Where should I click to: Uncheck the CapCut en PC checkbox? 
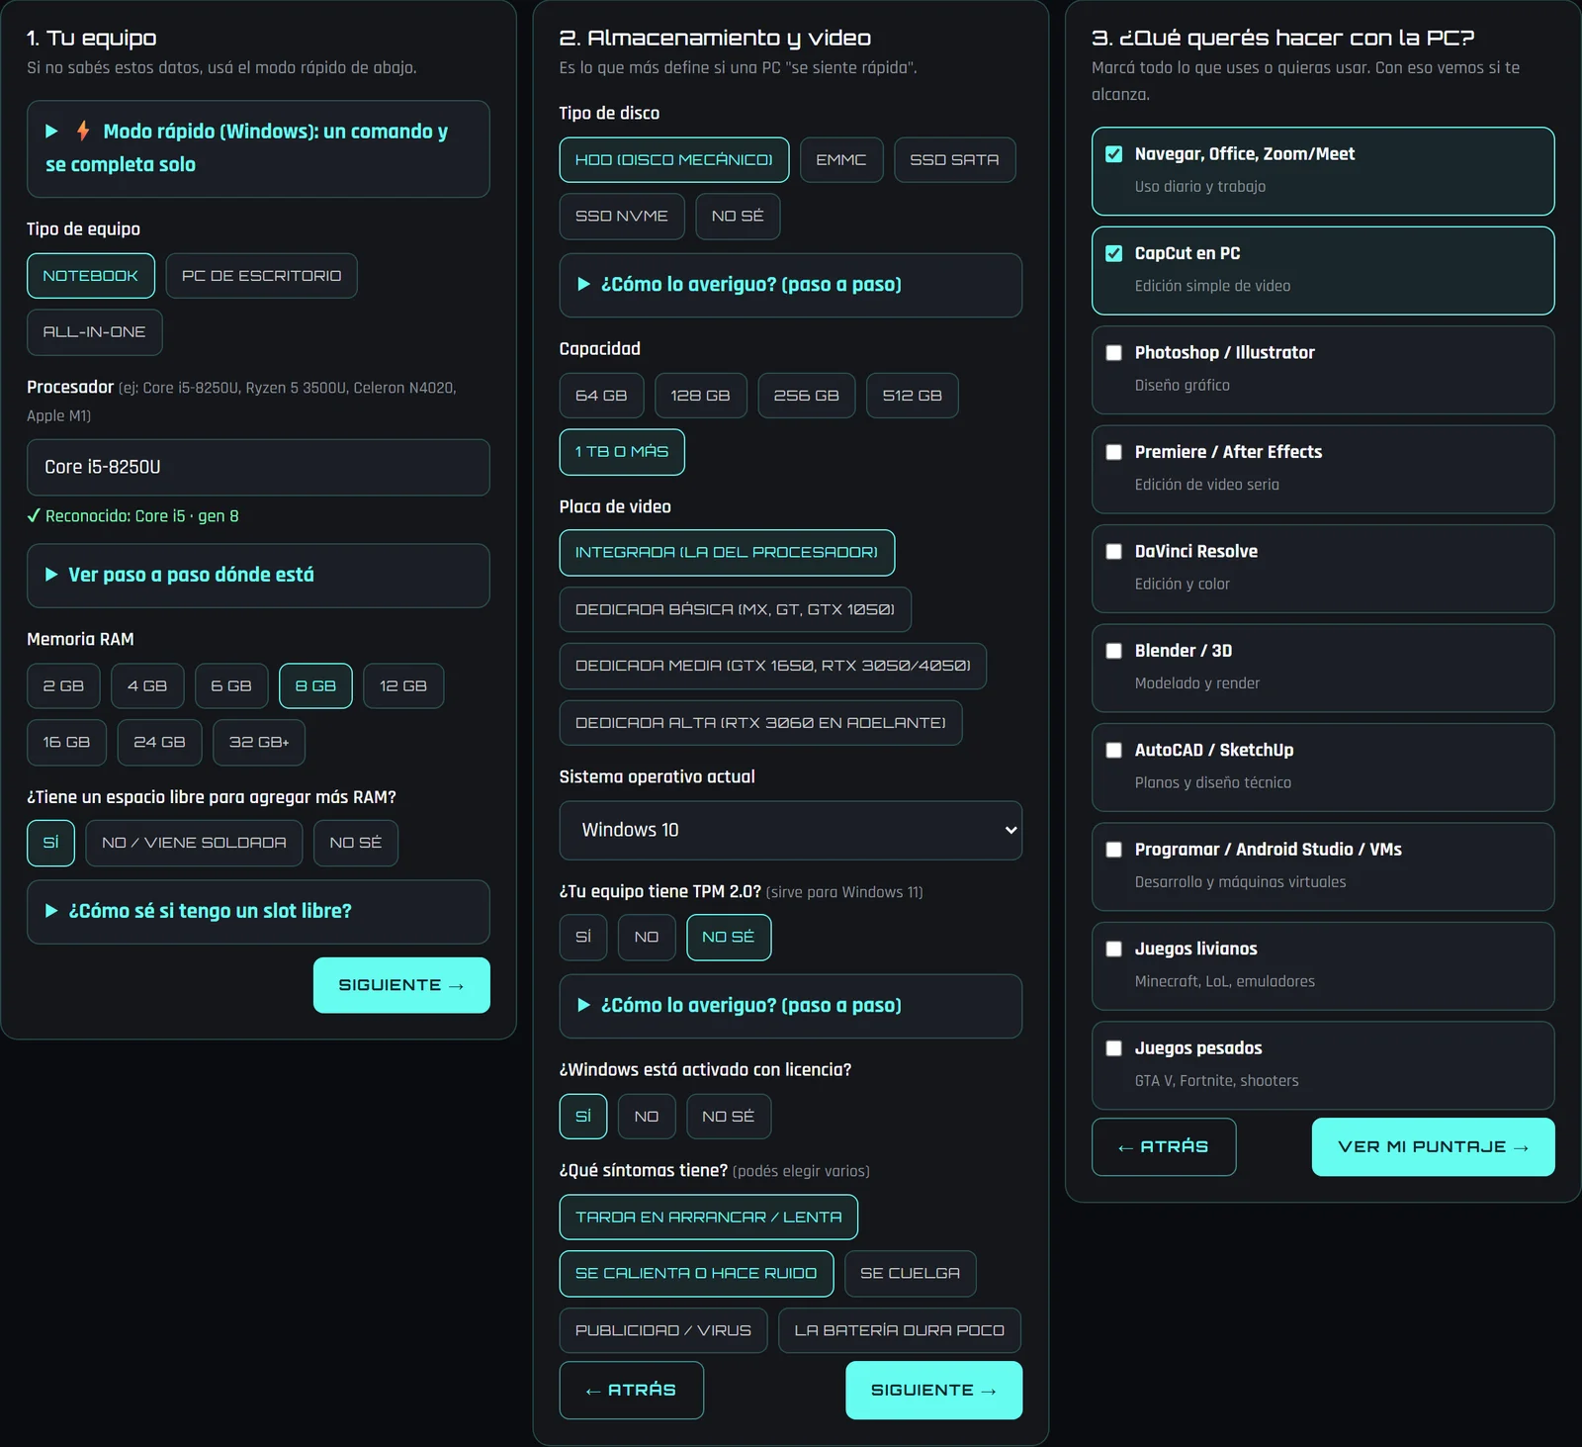(x=1113, y=253)
